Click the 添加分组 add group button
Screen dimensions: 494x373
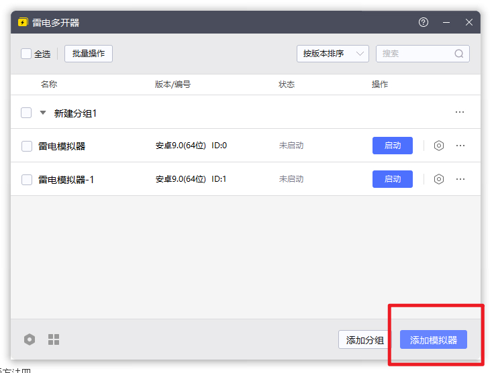(365, 340)
